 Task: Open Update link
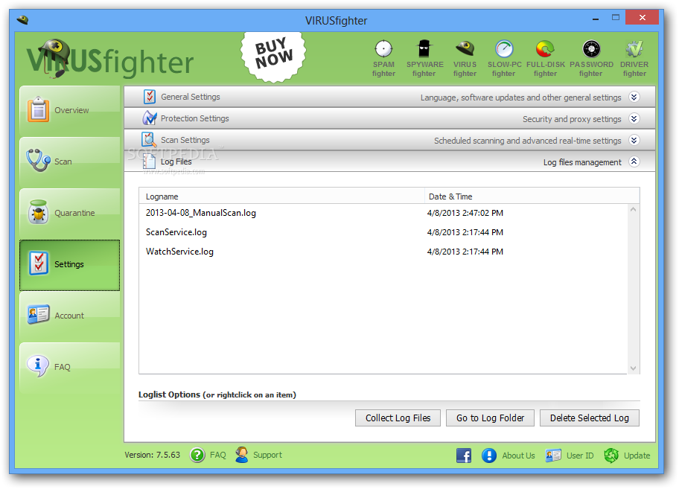pos(637,456)
